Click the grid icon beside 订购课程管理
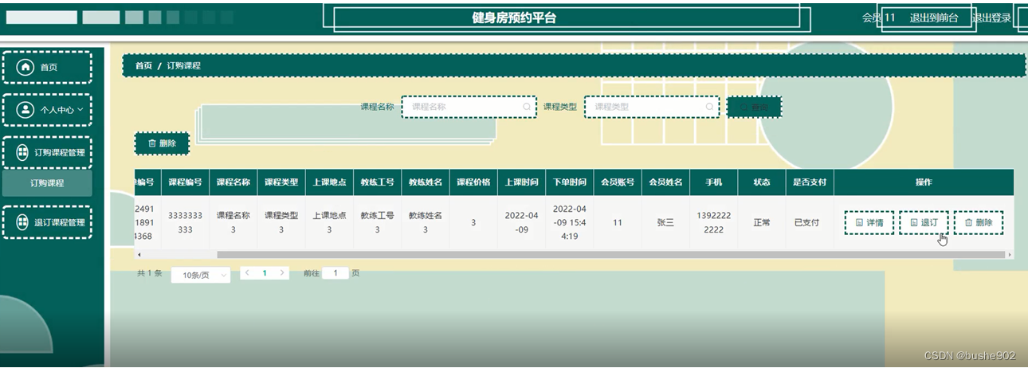The image size is (1028, 368). pos(22,152)
